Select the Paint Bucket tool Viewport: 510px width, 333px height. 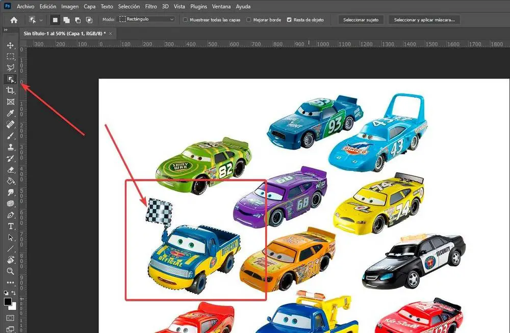coord(10,181)
